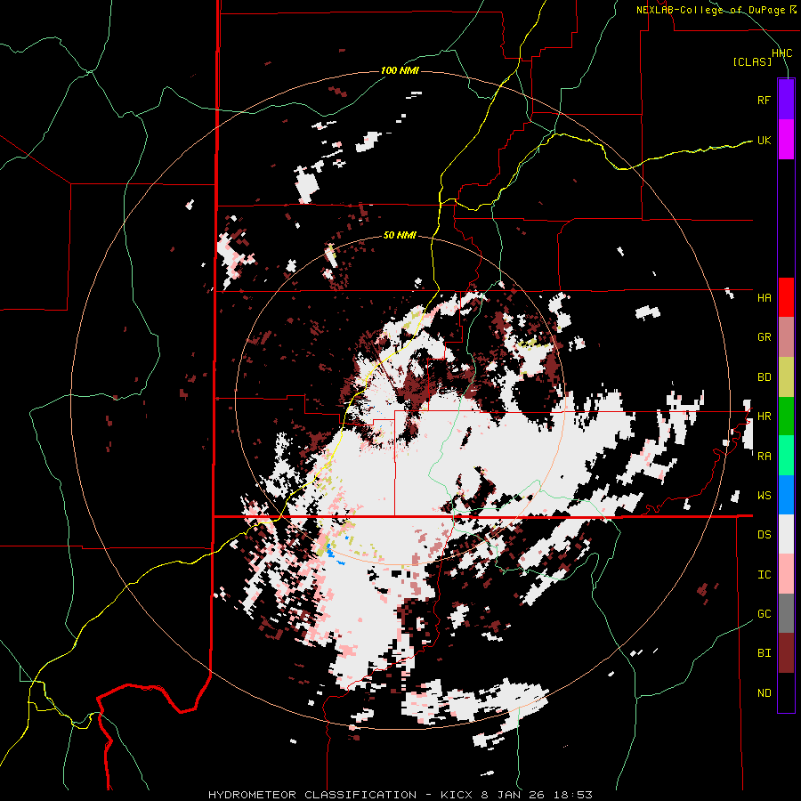Screen dimensions: 801x801
Task: Click the HR legend label
Action: click(764, 417)
